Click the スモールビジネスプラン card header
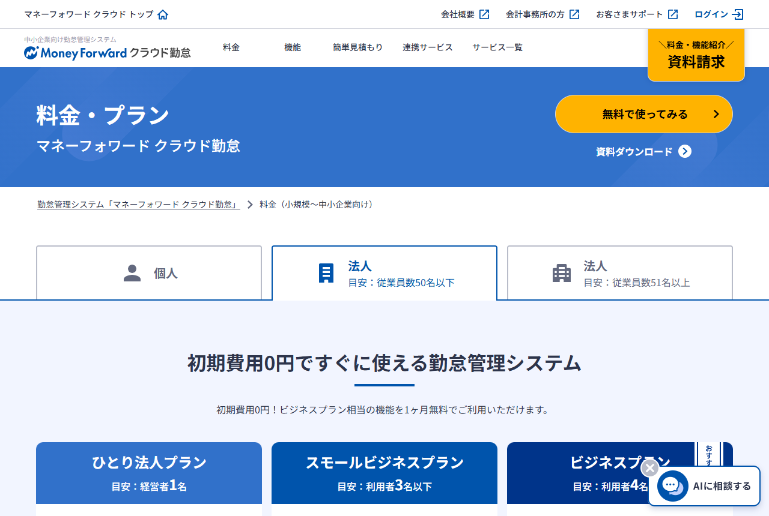769x516 pixels. coord(384,473)
